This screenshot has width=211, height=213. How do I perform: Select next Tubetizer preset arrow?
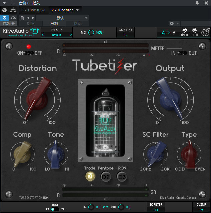click(x=71, y=35)
